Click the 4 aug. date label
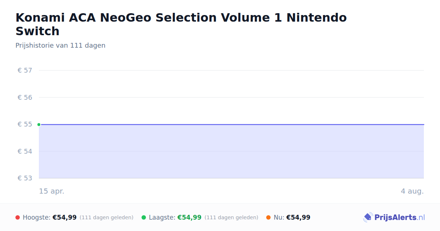440x231 pixels. tap(412, 191)
